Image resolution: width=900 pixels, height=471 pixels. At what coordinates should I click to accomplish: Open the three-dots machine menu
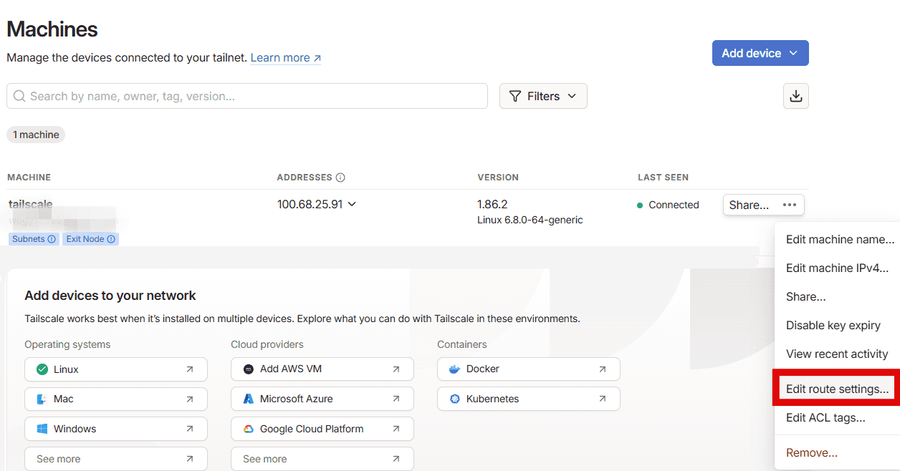pos(790,205)
